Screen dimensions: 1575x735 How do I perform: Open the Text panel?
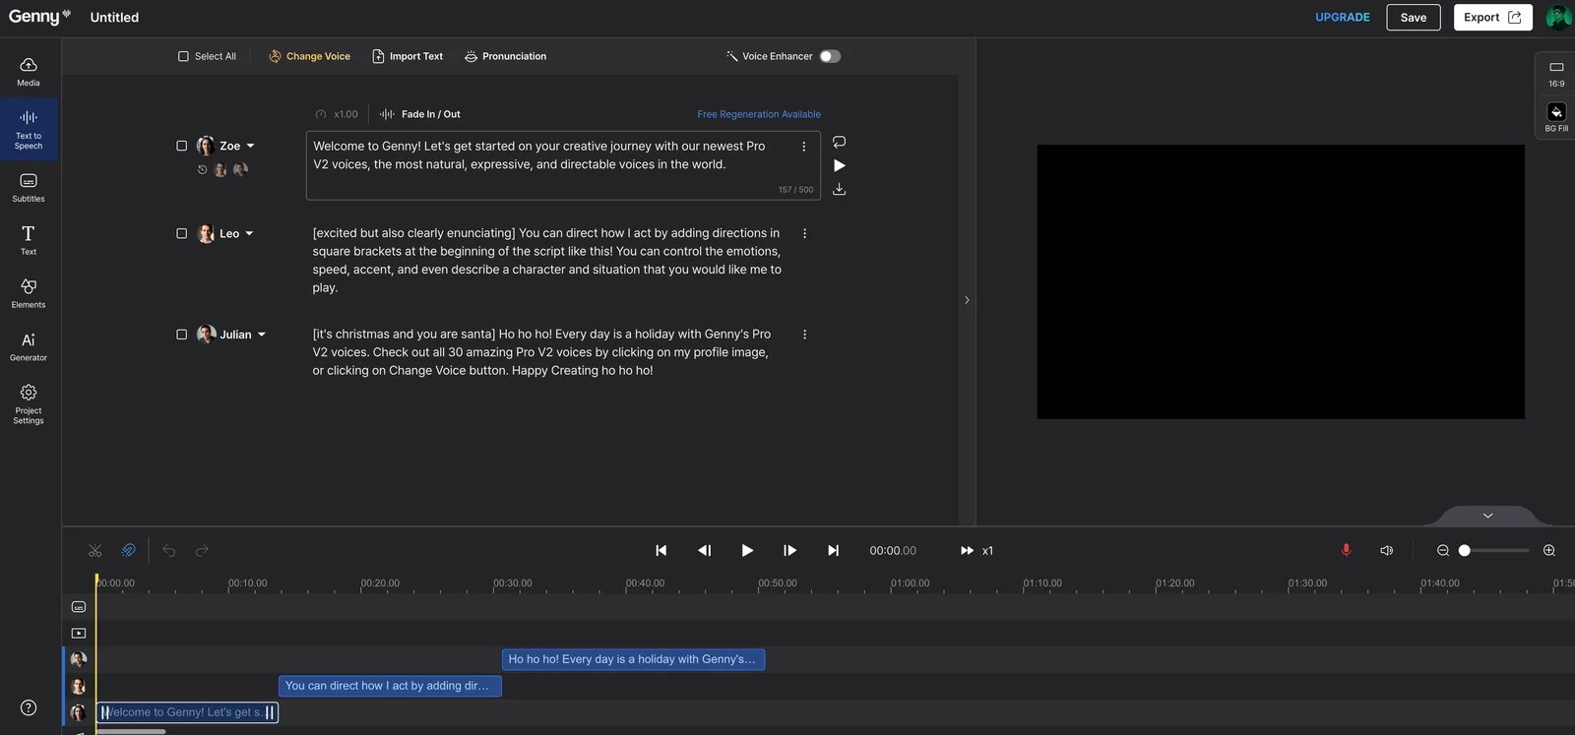(29, 240)
